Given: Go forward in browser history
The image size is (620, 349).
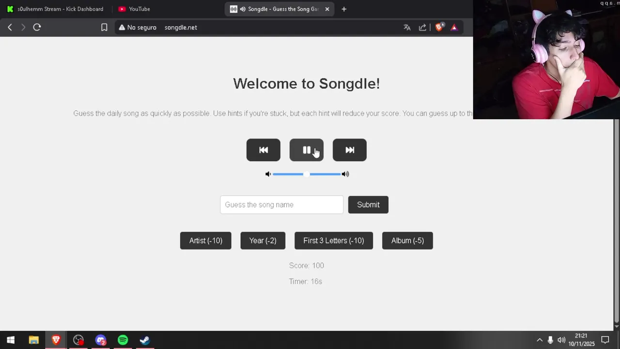Looking at the screenshot, I should click(23, 27).
